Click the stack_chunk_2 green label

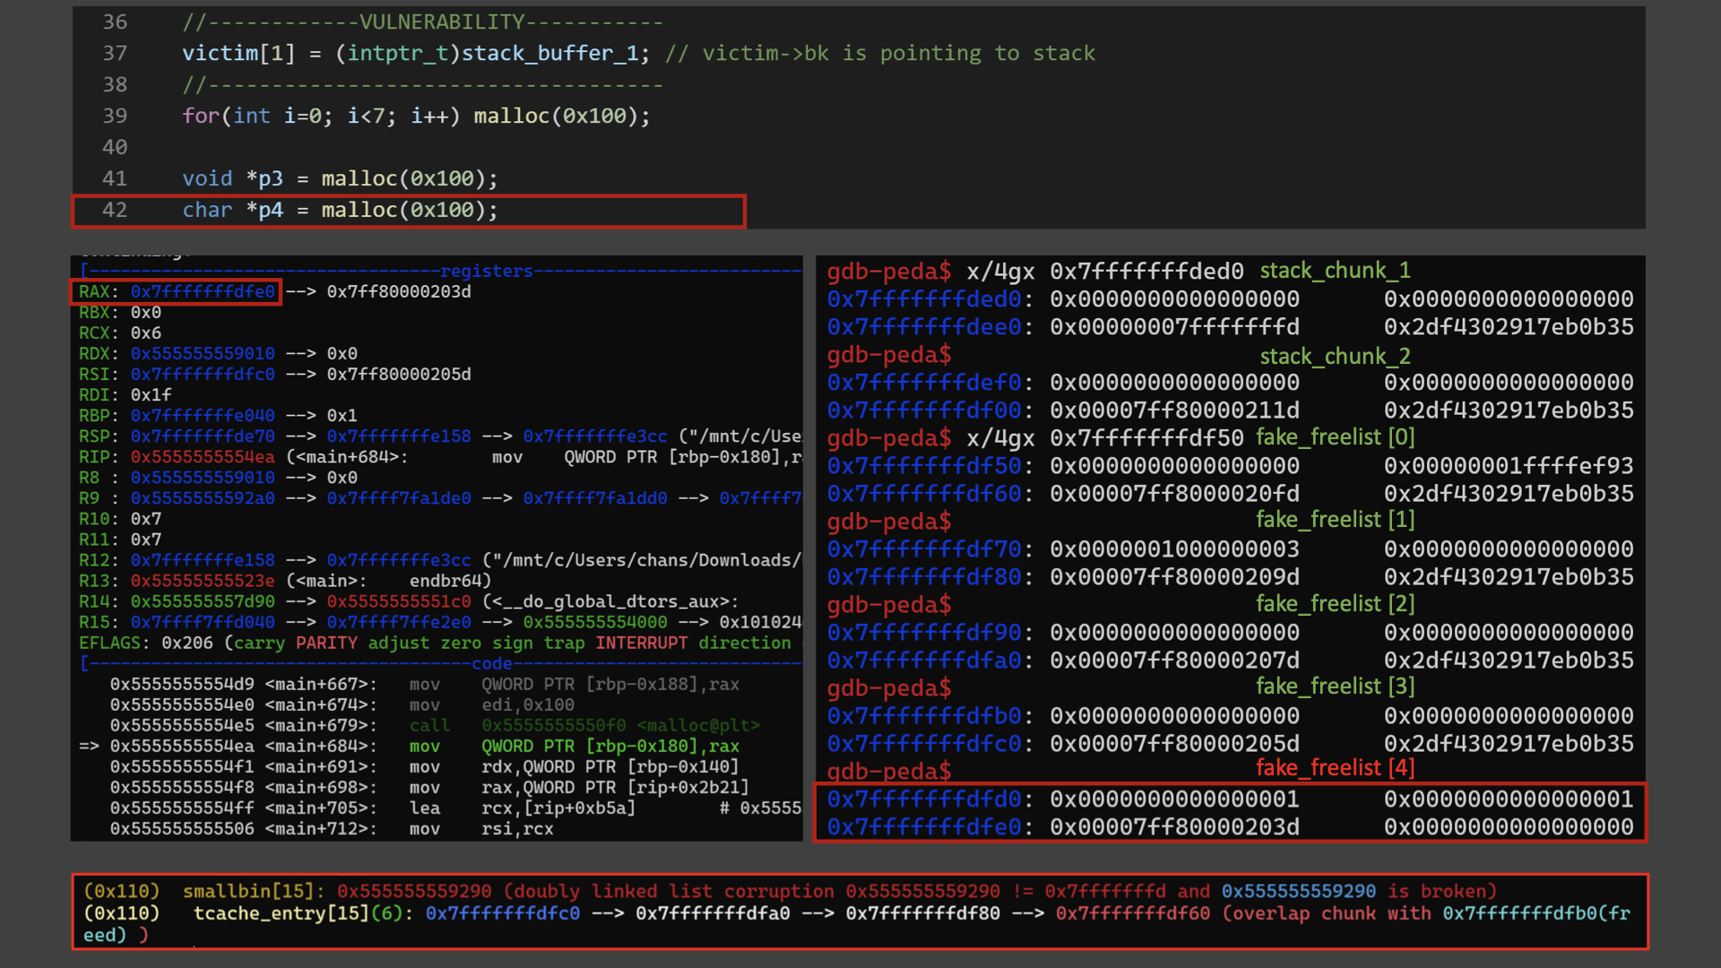(x=1335, y=357)
